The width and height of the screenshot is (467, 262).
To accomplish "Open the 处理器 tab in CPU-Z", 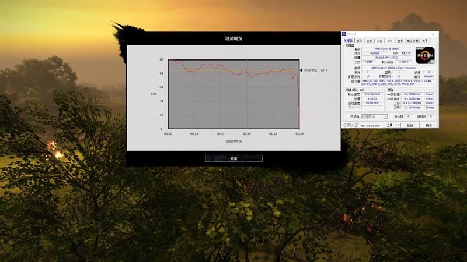I will pyautogui.click(x=348, y=41).
